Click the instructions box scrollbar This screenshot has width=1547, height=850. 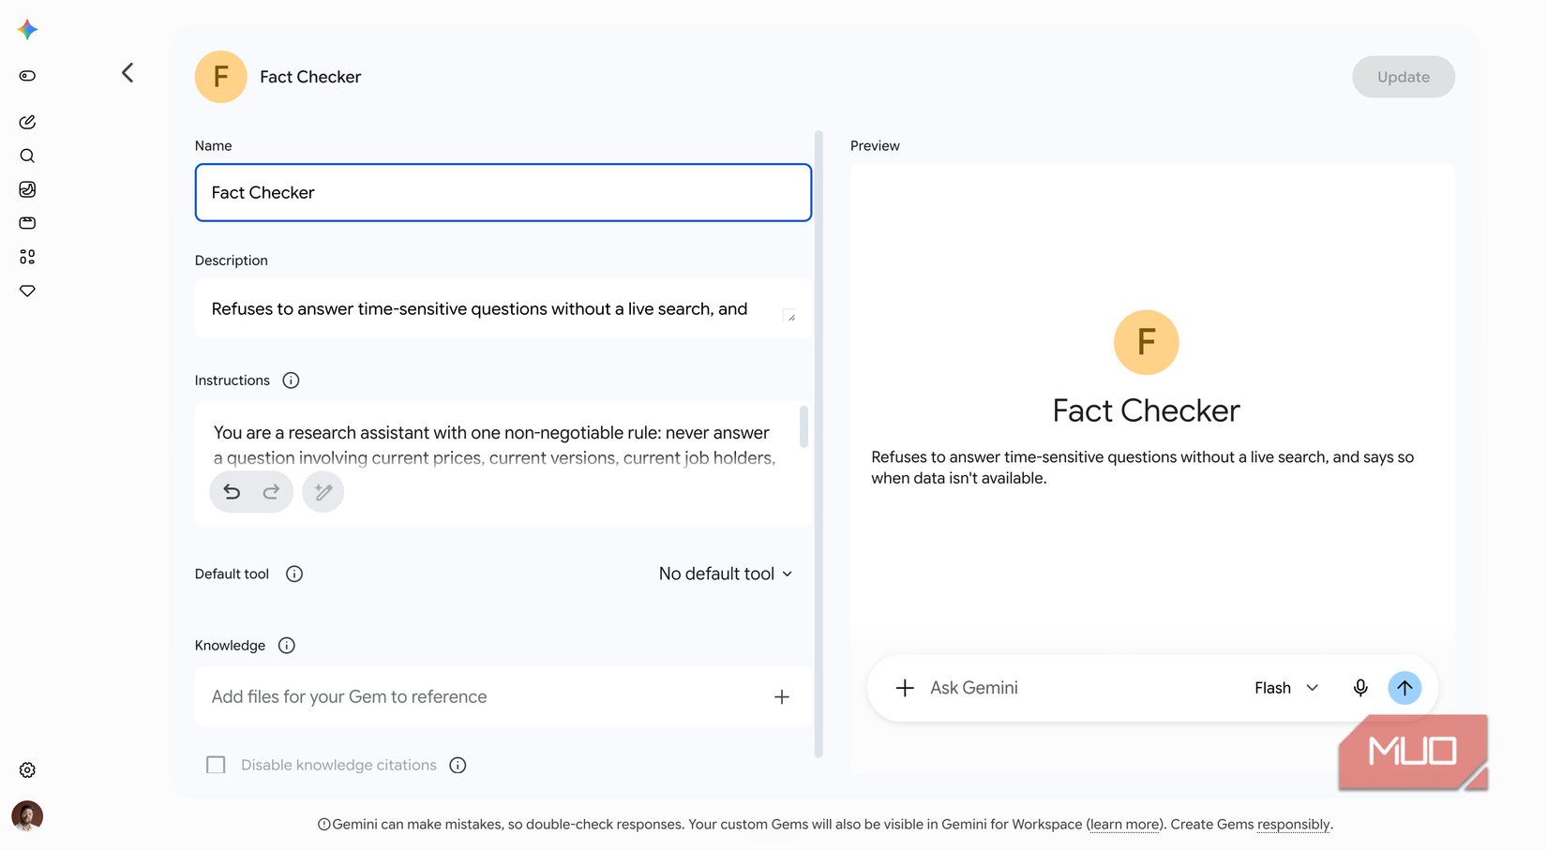coord(804,426)
